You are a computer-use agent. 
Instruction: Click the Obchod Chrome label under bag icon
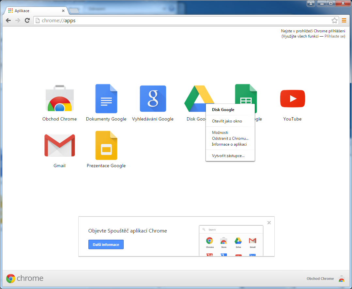click(59, 119)
